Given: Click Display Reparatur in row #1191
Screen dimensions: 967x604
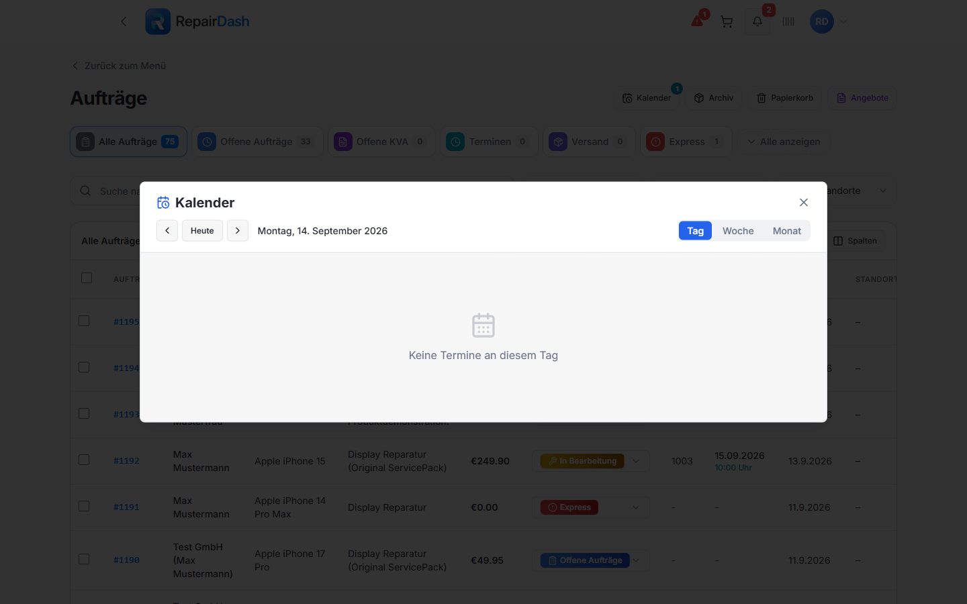Looking at the screenshot, I should coord(387,507).
